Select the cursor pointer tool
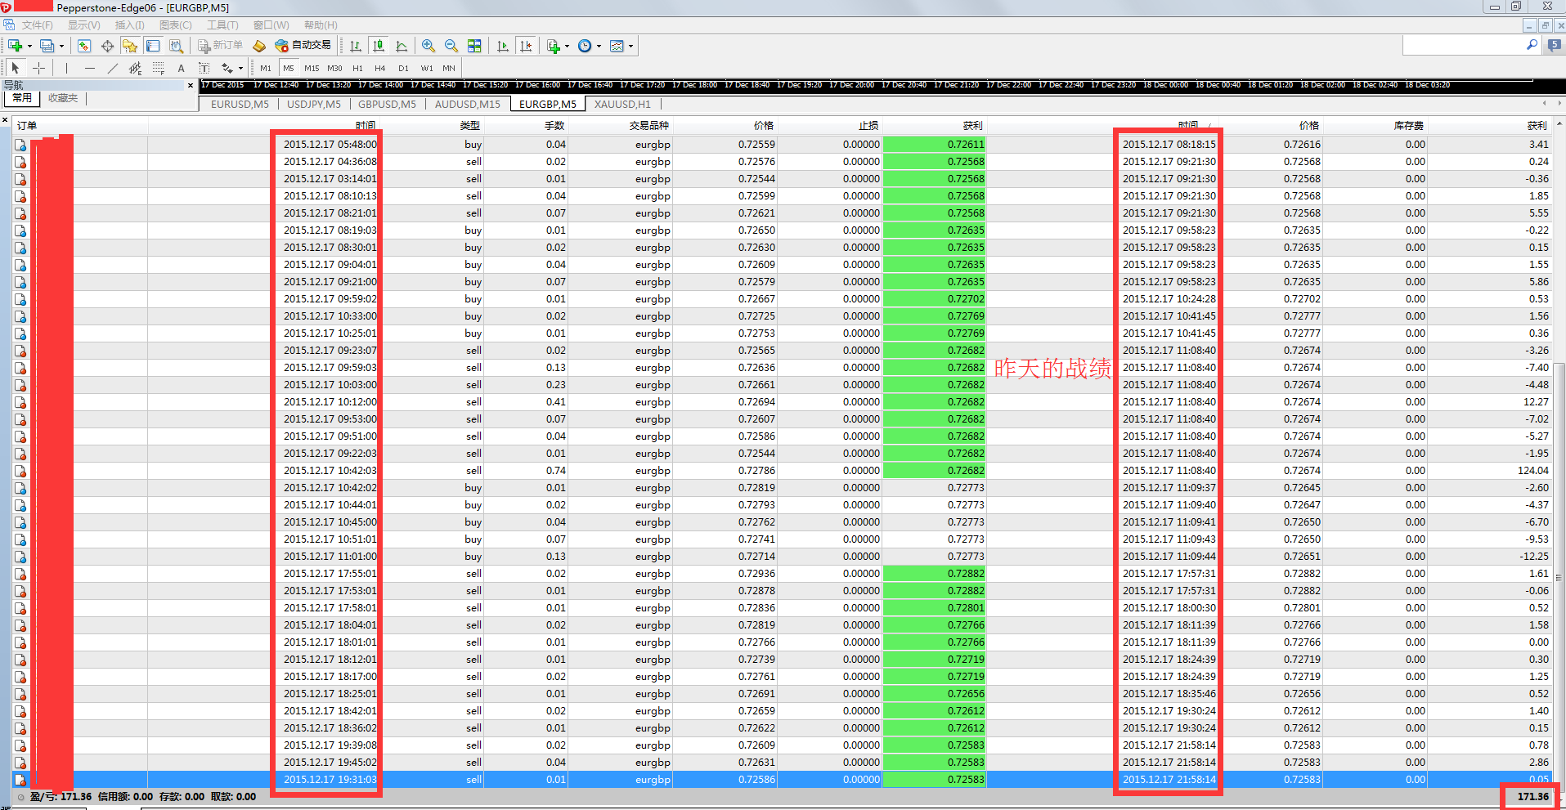The height and width of the screenshot is (810, 1566). pos(16,68)
